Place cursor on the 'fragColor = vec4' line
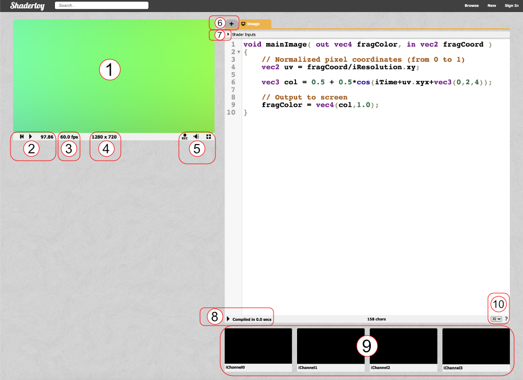The width and height of the screenshot is (523, 380). click(x=320, y=105)
